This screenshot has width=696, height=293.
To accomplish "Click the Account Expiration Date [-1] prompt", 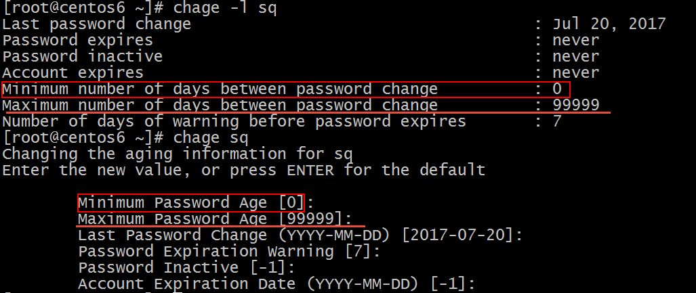I will click(x=277, y=284).
